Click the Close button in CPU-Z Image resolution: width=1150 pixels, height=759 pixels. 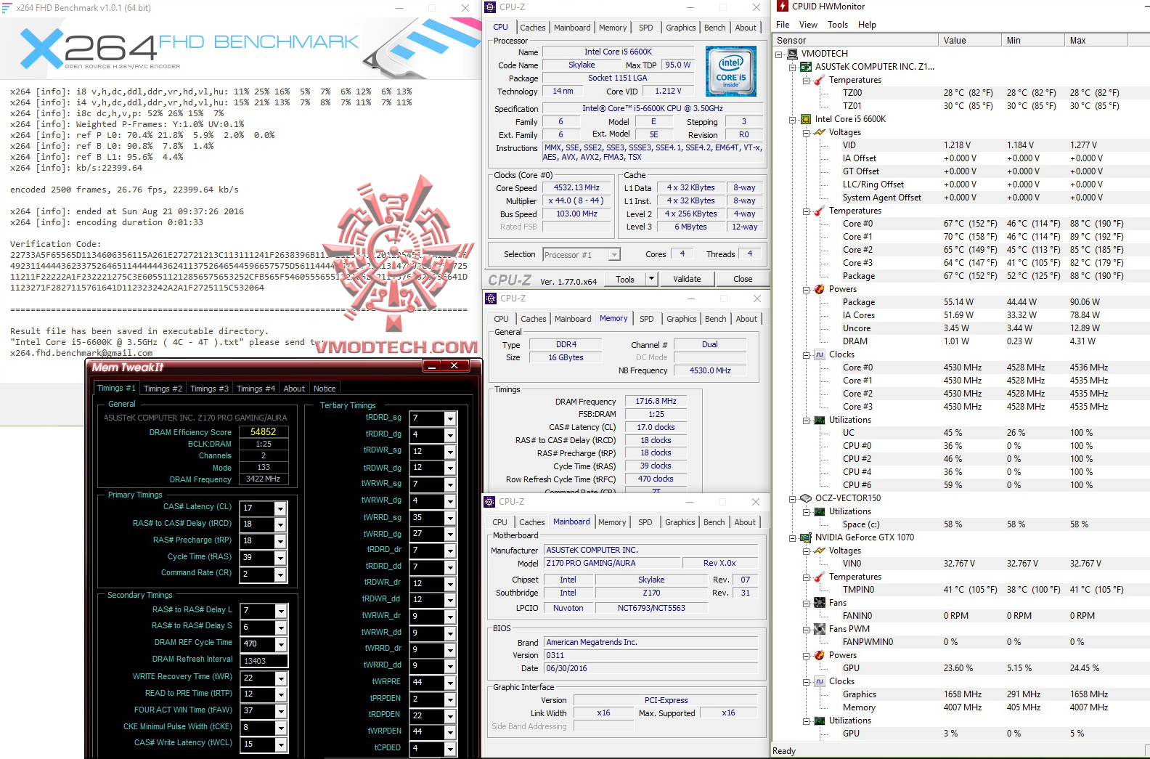click(743, 279)
